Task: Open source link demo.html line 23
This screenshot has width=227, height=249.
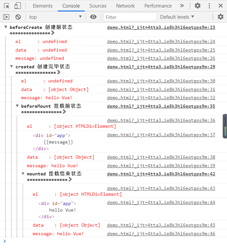Action: click(161, 27)
